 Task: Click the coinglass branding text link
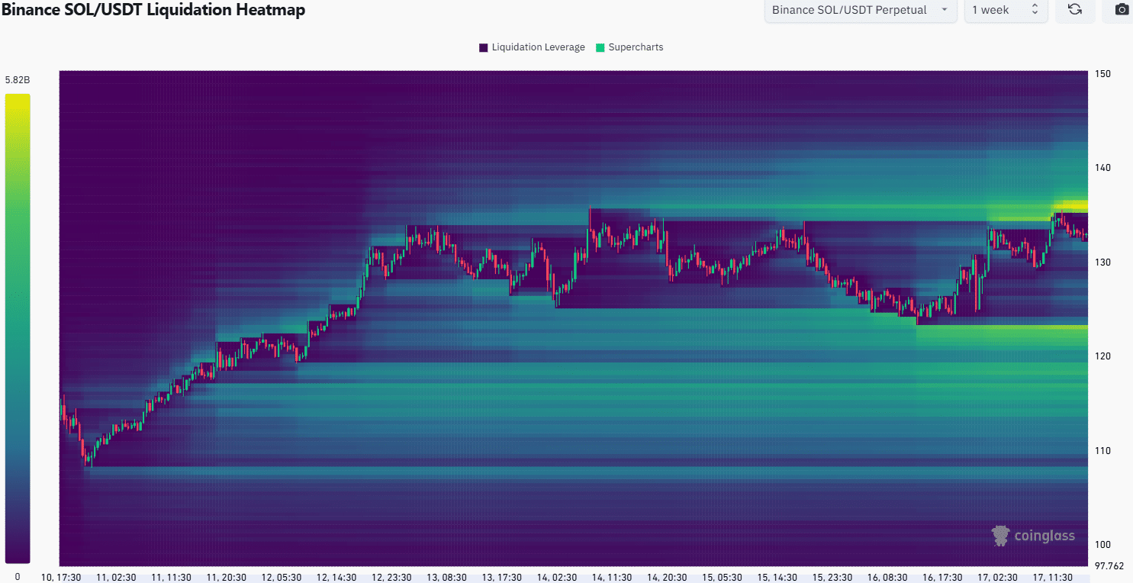(x=1045, y=536)
